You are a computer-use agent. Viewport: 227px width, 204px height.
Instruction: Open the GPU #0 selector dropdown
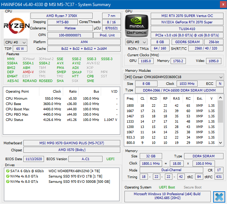pos(136,42)
